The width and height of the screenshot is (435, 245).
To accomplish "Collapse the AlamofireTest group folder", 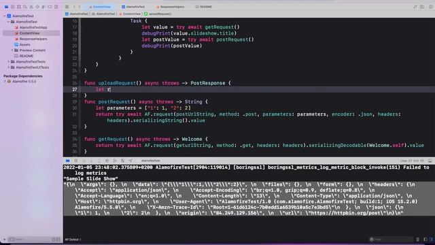I will click(x=8, y=22).
